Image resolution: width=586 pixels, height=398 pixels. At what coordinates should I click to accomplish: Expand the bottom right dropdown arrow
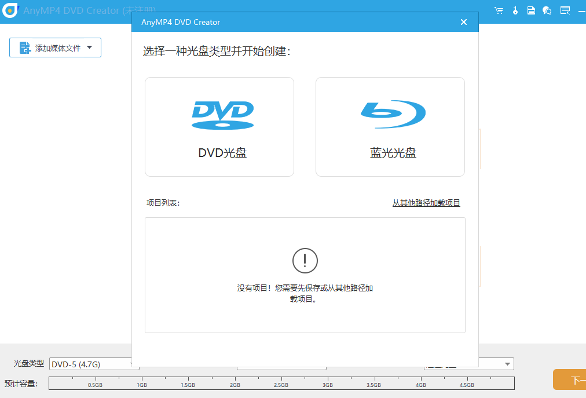pos(507,364)
